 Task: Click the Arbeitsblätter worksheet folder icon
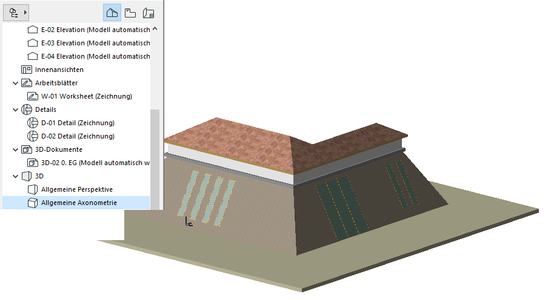click(27, 83)
